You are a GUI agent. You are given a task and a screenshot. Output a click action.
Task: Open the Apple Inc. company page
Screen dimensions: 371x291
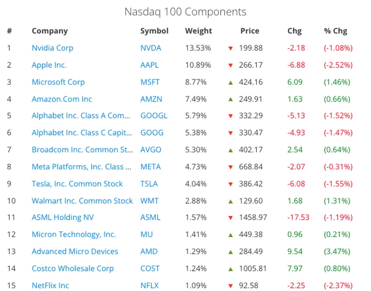49,65
